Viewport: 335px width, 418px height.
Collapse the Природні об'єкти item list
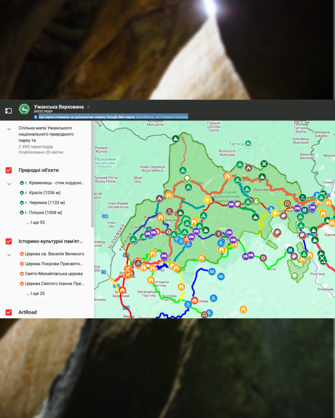(9, 184)
